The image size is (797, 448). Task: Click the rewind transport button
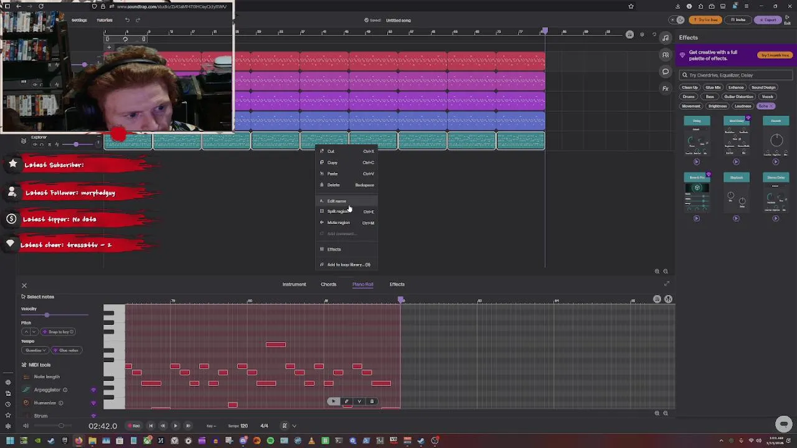click(163, 426)
